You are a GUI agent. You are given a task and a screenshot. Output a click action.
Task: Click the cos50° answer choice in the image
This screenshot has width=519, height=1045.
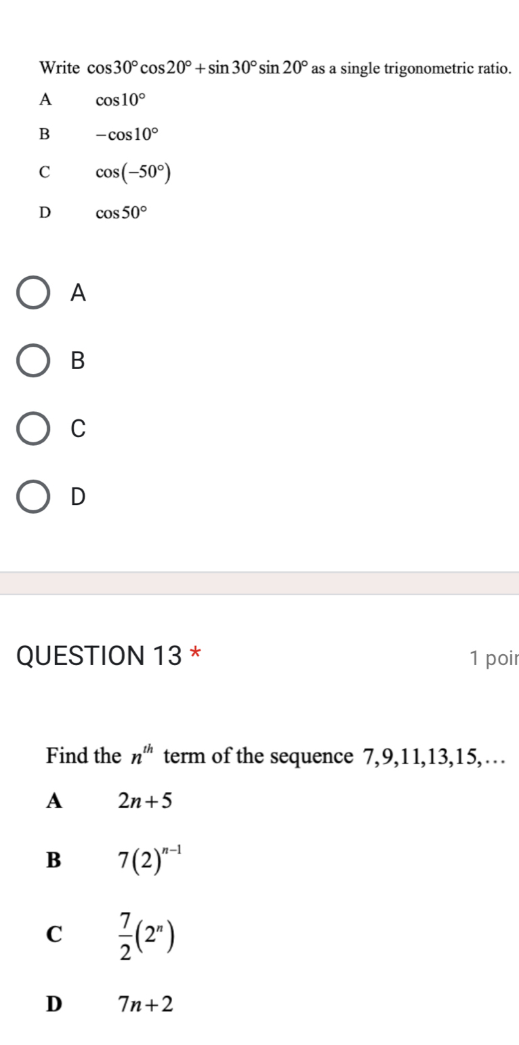pyautogui.click(x=121, y=213)
